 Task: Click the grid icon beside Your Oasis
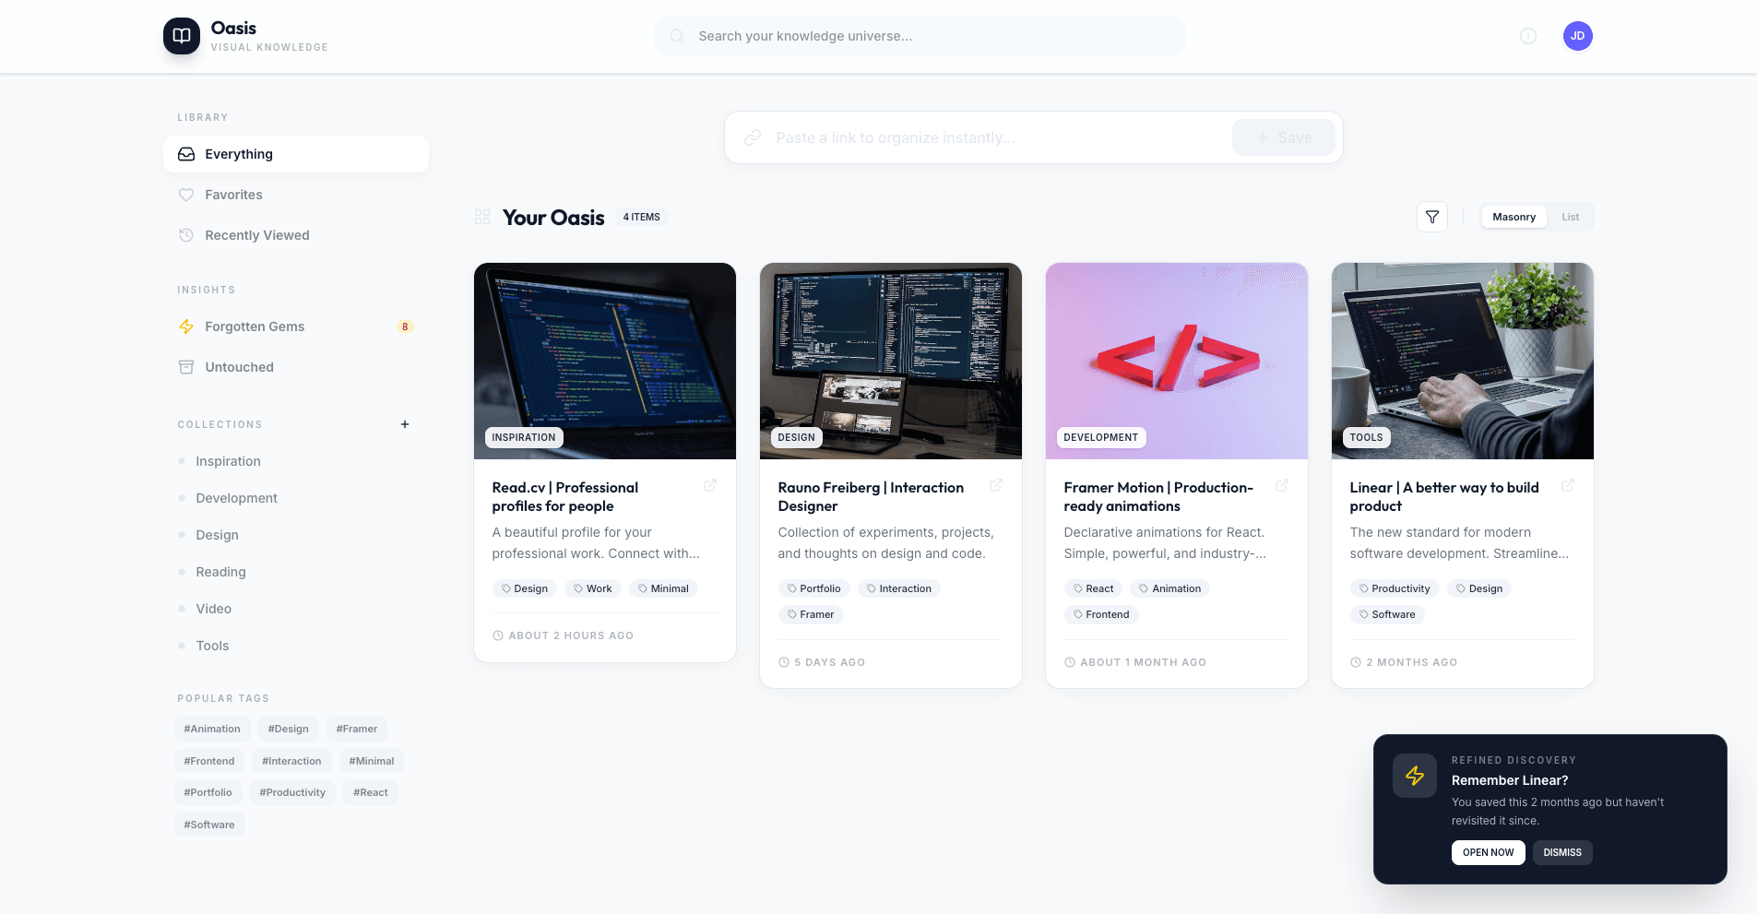click(482, 217)
